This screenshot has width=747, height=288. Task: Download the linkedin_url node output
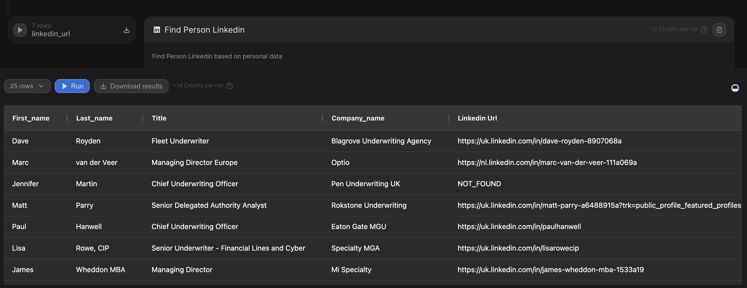click(126, 30)
